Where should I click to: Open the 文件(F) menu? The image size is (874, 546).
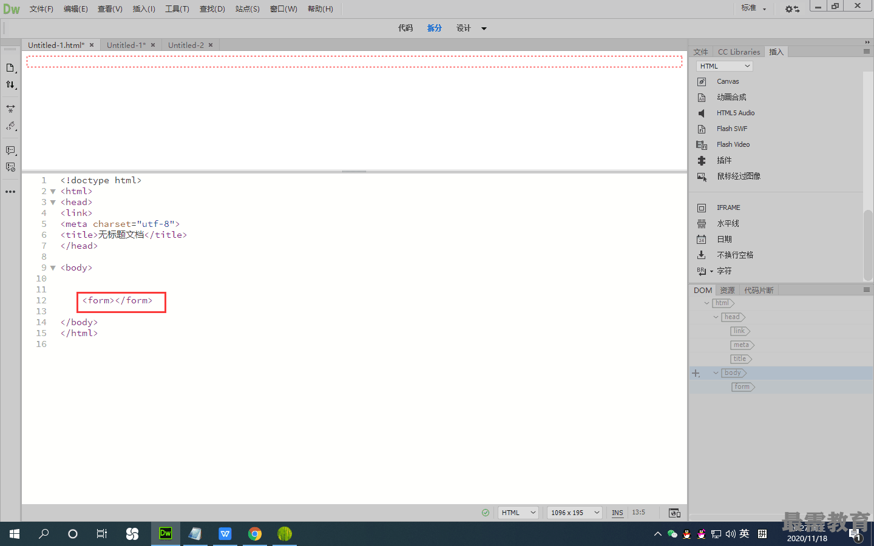(x=41, y=9)
